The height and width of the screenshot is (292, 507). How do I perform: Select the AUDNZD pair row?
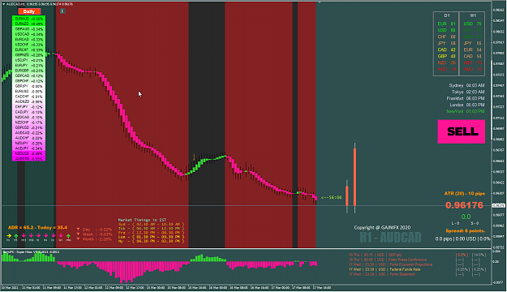(x=28, y=101)
